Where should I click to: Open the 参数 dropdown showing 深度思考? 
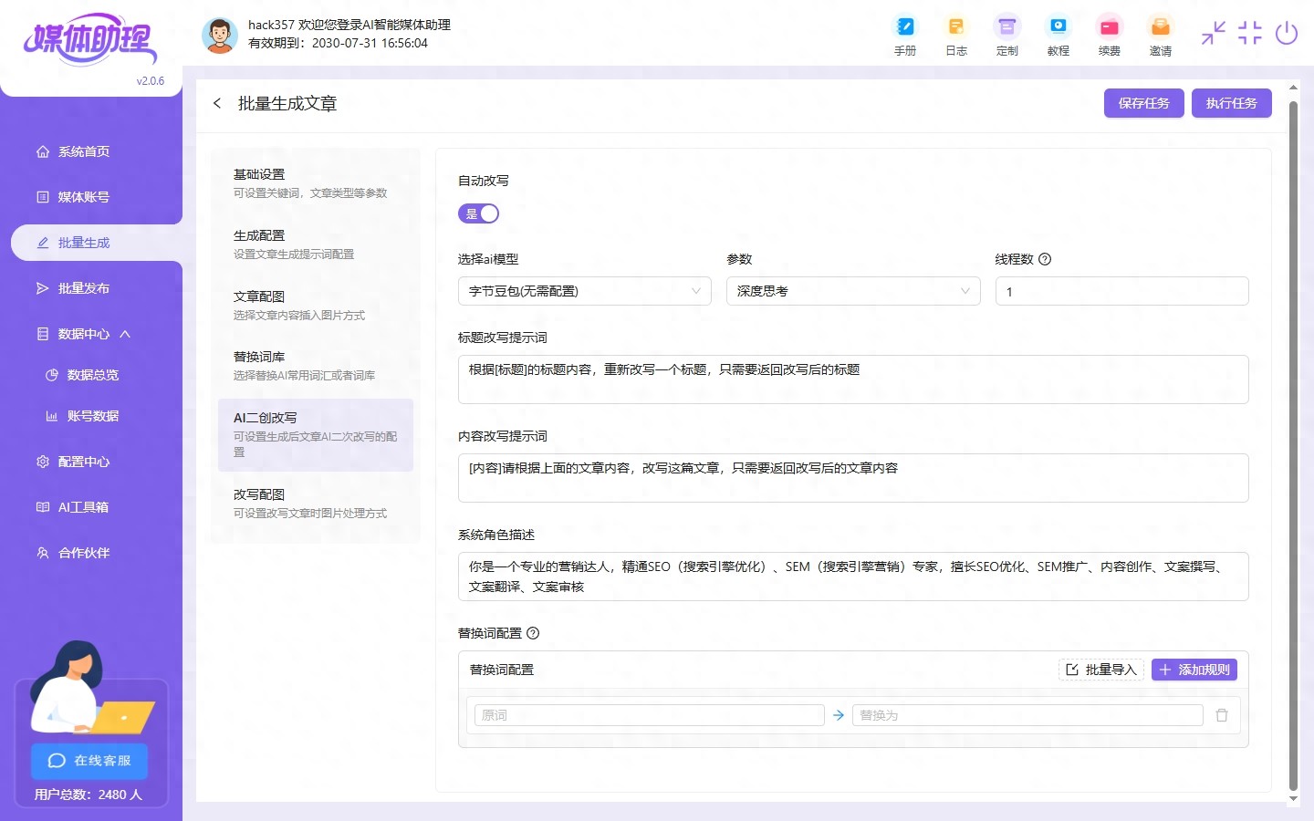pos(853,291)
